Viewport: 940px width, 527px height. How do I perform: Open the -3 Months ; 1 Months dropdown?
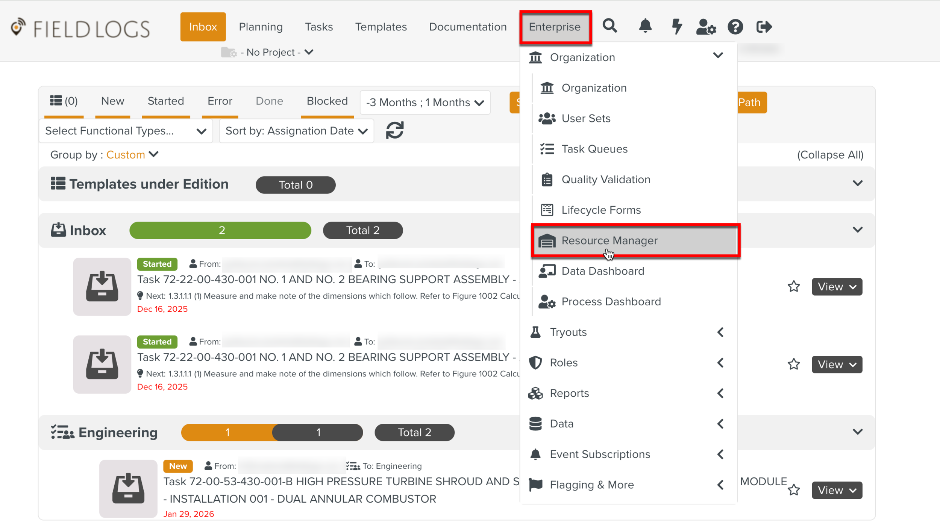(x=425, y=102)
